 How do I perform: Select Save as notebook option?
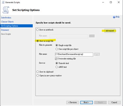pos(37,30)
